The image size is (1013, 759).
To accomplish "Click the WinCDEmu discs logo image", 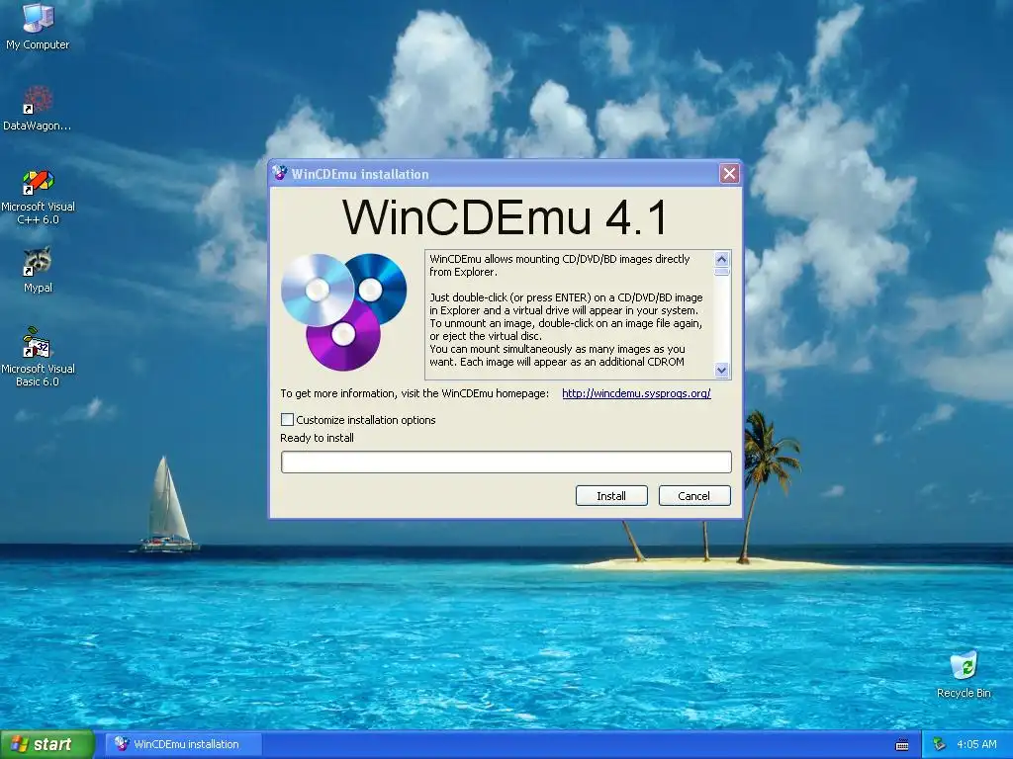I will (343, 311).
